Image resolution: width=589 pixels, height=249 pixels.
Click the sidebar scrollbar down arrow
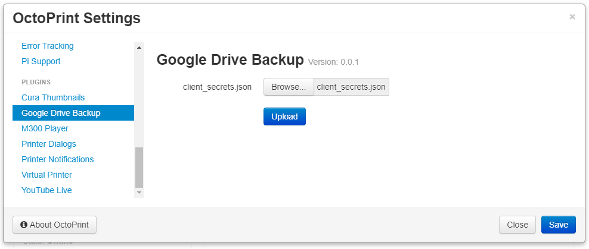click(x=139, y=193)
